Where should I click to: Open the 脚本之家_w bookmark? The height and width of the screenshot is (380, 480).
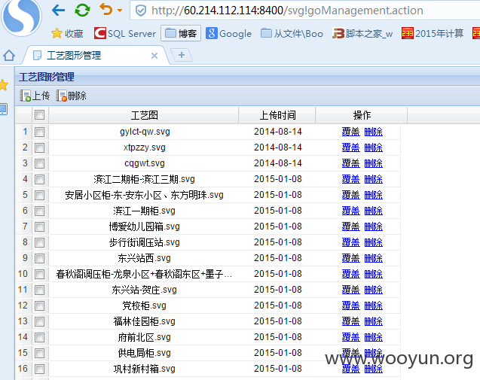coord(362,33)
